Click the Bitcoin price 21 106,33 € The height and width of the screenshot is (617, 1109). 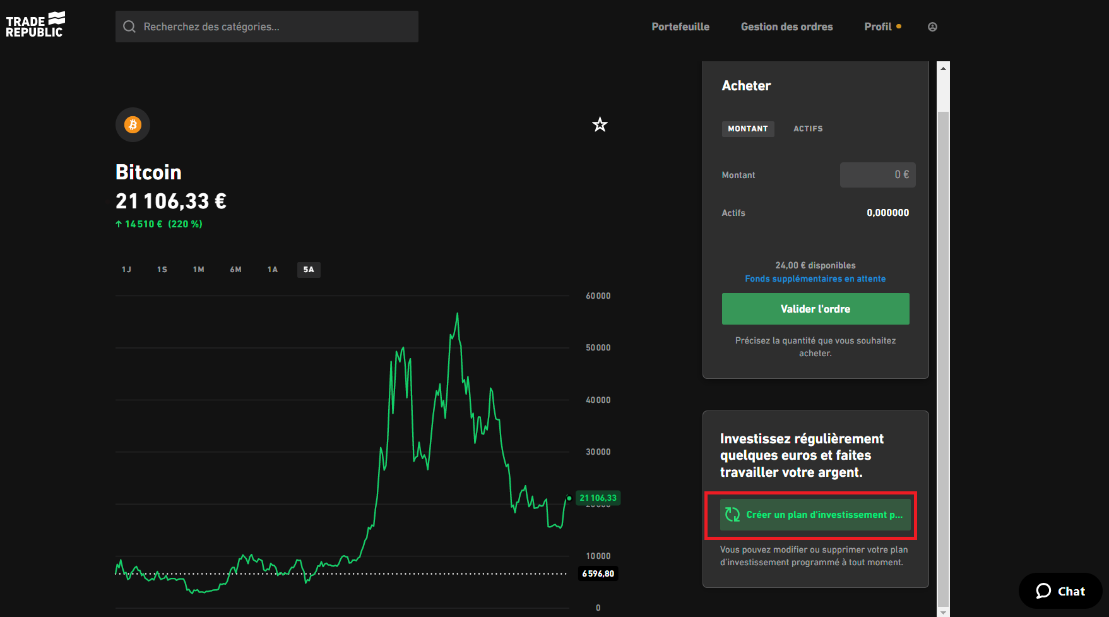pos(171,201)
